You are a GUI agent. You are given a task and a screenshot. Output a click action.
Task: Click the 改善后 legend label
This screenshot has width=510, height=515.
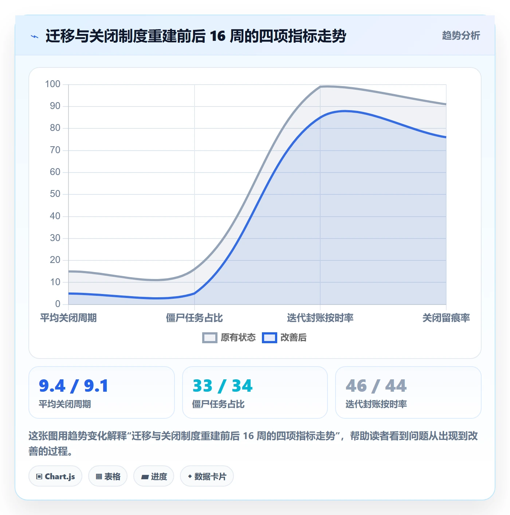[293, 338]
